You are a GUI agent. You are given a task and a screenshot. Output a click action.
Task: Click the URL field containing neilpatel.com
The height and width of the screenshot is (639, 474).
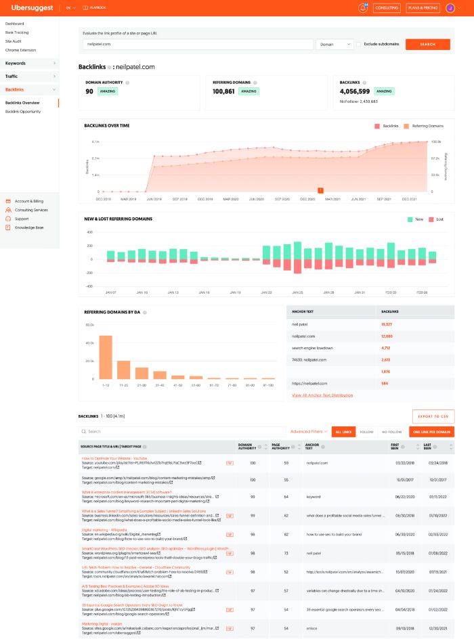(198, 44)
